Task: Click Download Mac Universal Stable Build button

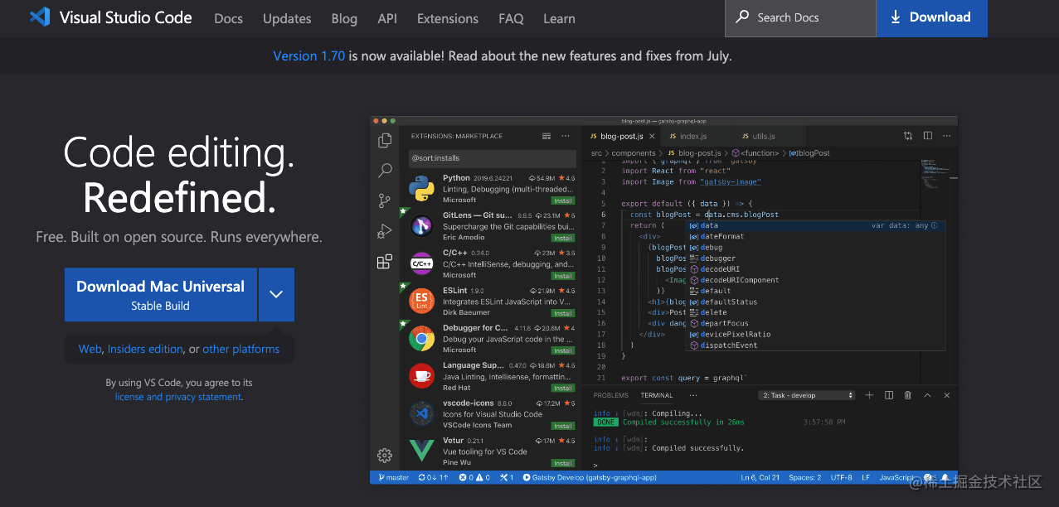Action: pos(161,294)
